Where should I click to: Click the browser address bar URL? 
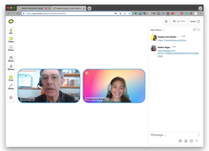[46, 13]
